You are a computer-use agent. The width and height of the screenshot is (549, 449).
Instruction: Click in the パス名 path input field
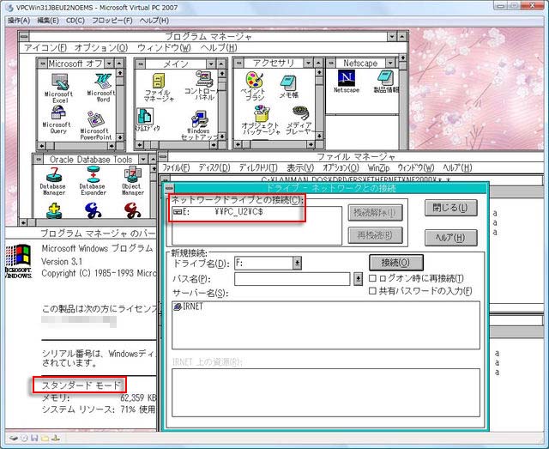coord(292,279)
